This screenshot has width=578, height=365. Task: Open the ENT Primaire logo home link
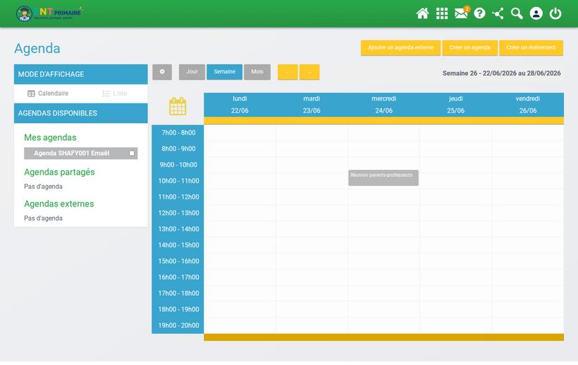[x=49, y=13]
